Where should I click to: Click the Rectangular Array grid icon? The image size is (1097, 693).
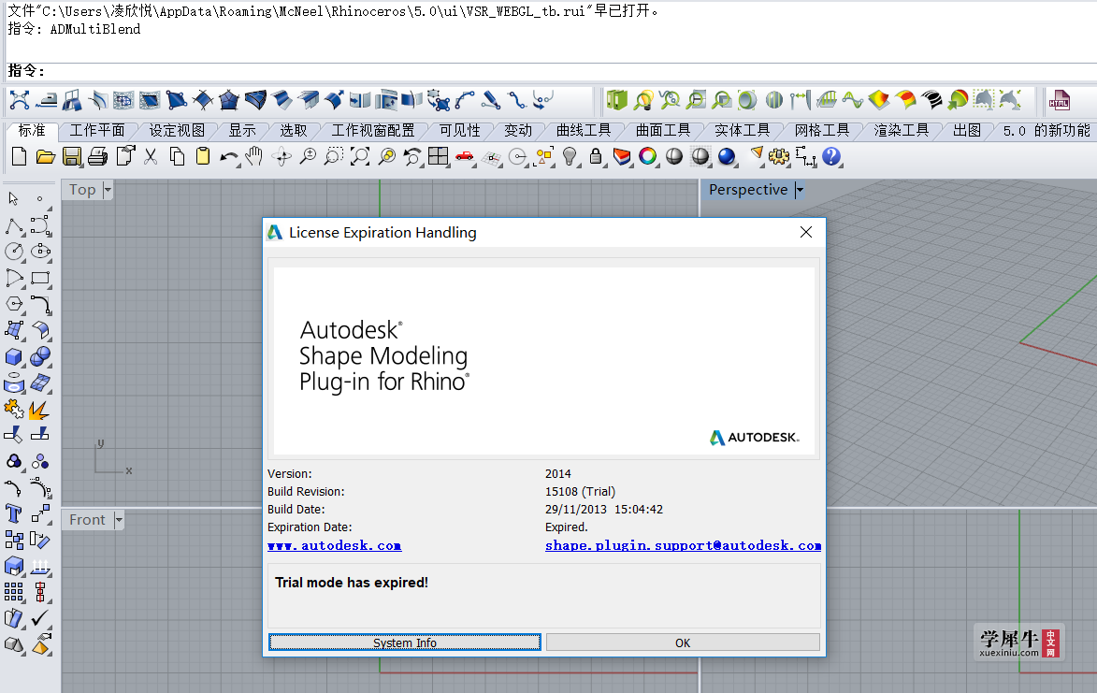click(14, 592)
